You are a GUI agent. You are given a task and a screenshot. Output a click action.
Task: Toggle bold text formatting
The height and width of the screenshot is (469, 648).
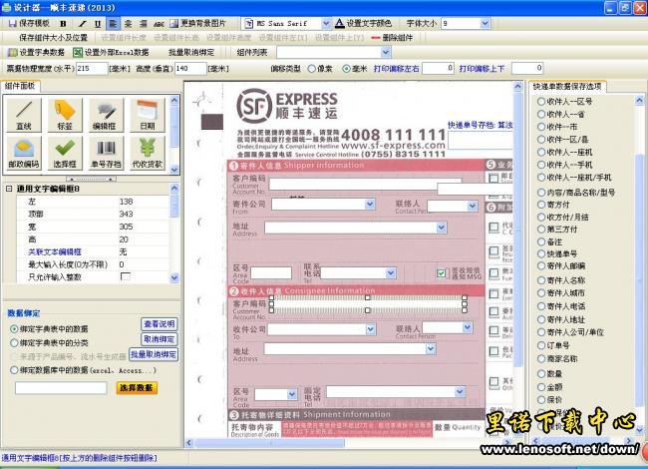(63, 24)
